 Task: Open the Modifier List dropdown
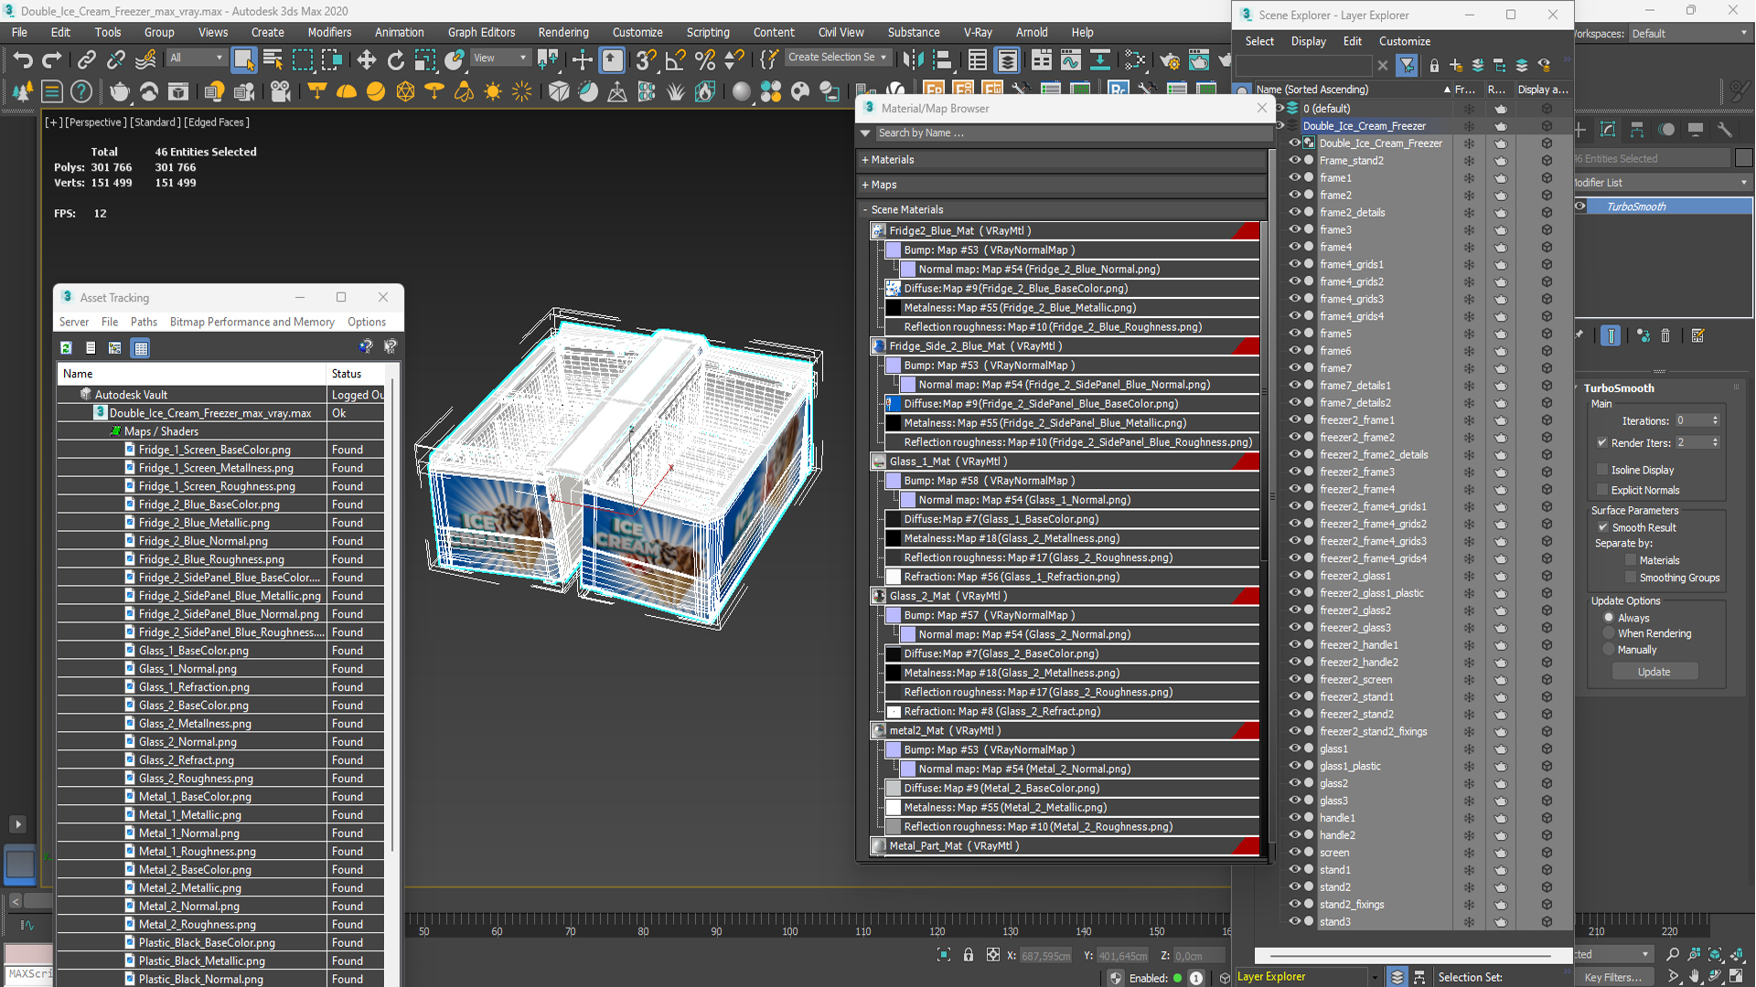[1661, 183]
